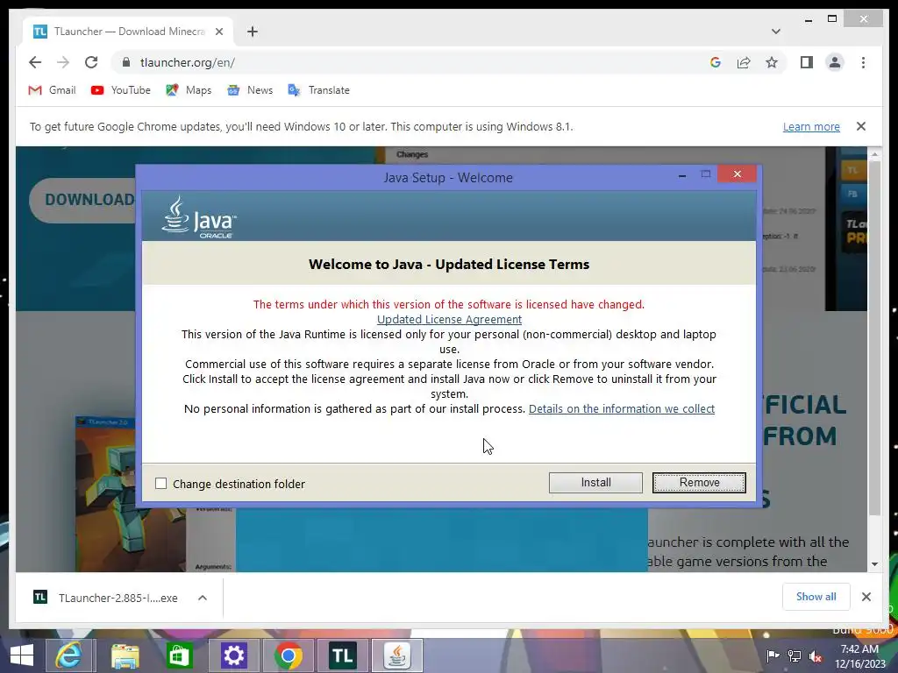Close the Chrome downloads bar
898x673 pixels.
(866, 597)
